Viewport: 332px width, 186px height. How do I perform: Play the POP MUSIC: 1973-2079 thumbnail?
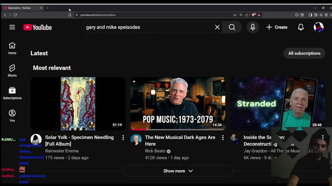click(x=178, y=104)
